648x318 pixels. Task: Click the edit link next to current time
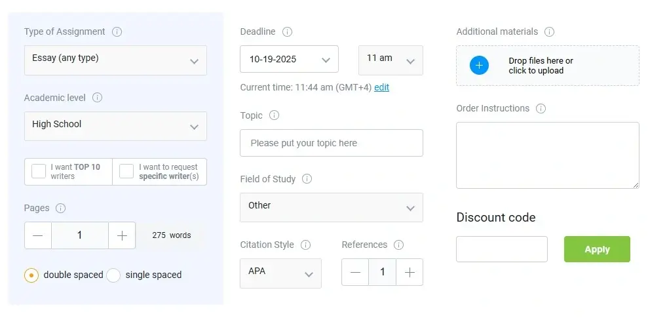(x=381, y=87)
